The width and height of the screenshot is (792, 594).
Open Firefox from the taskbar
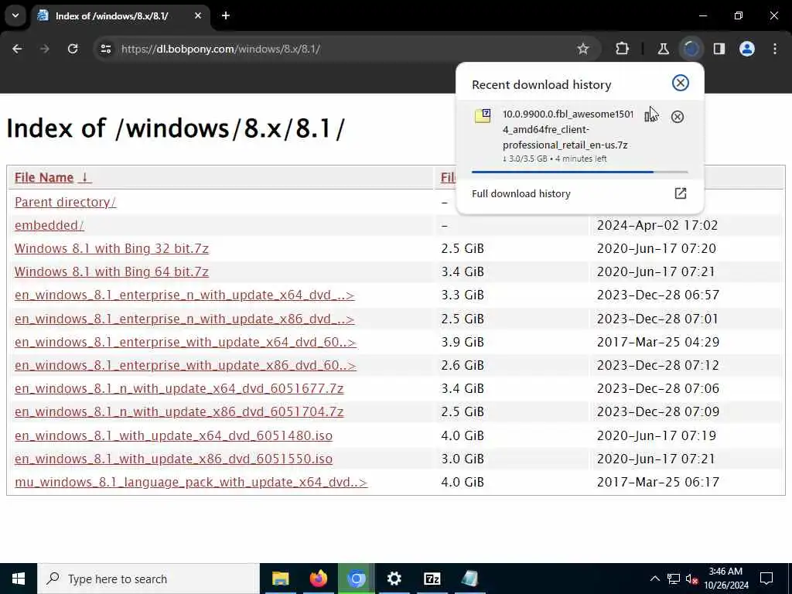[318, 579]
